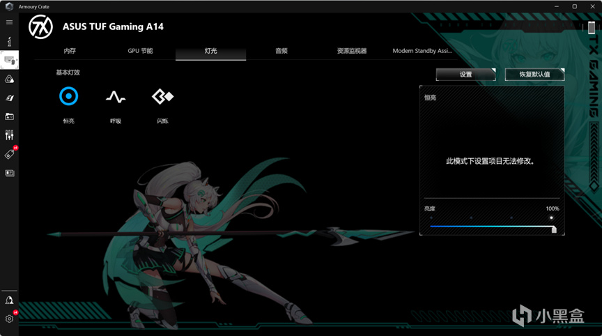Open the Scenario Profiles slash icon
This screenshot has height=336, width=602.
click(9, 98)
